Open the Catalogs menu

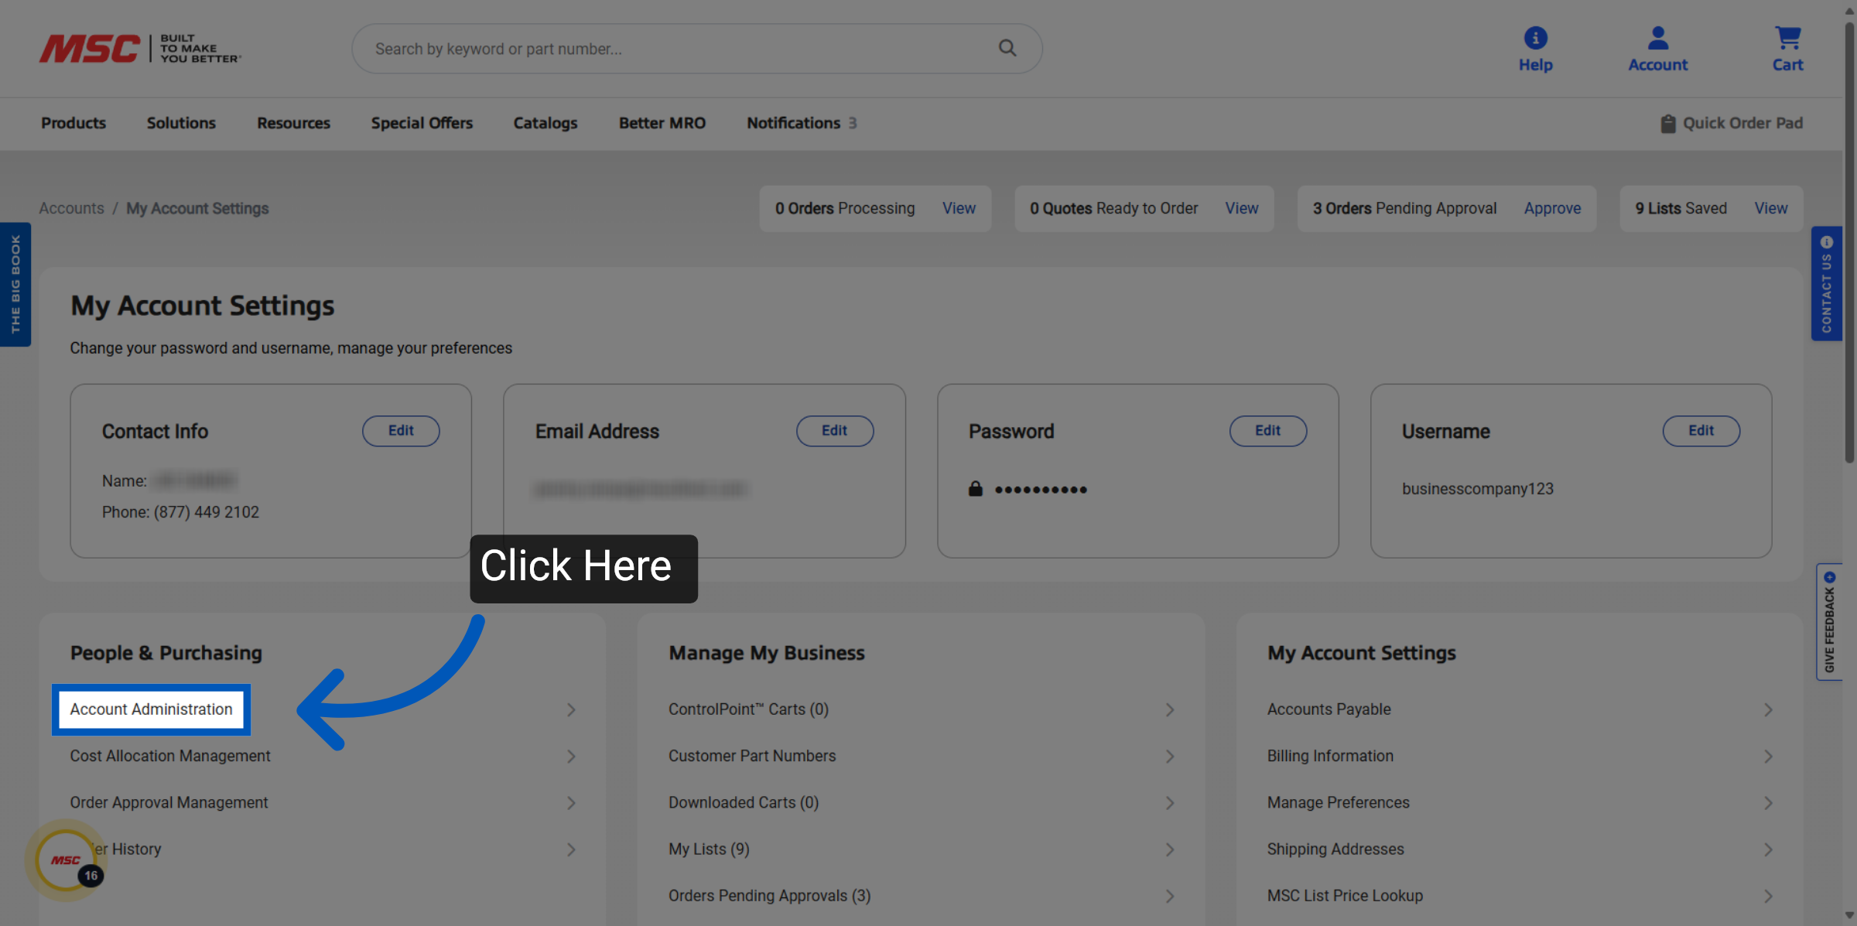(x=545, y=123)
